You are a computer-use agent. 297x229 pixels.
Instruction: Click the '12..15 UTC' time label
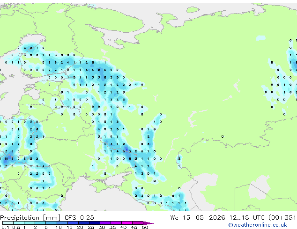pos(247,218)
